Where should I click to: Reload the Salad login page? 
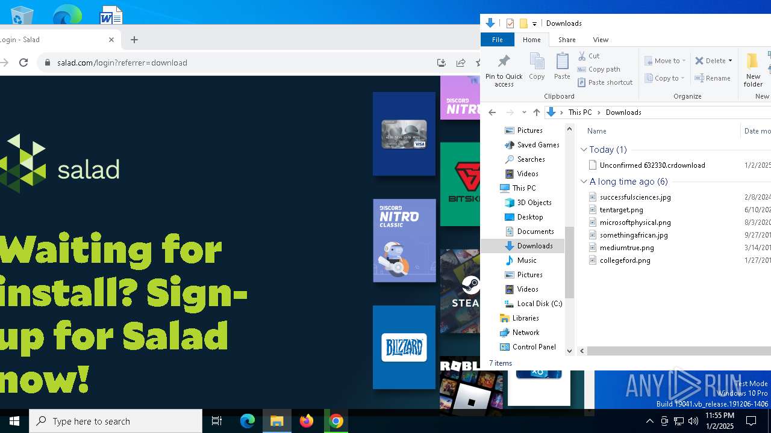click(x=23, y=63)
